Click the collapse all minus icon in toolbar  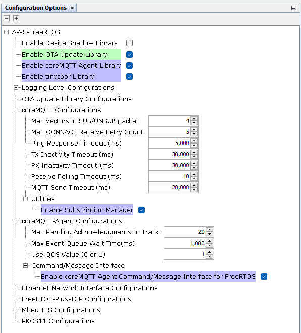pos(7,18)
